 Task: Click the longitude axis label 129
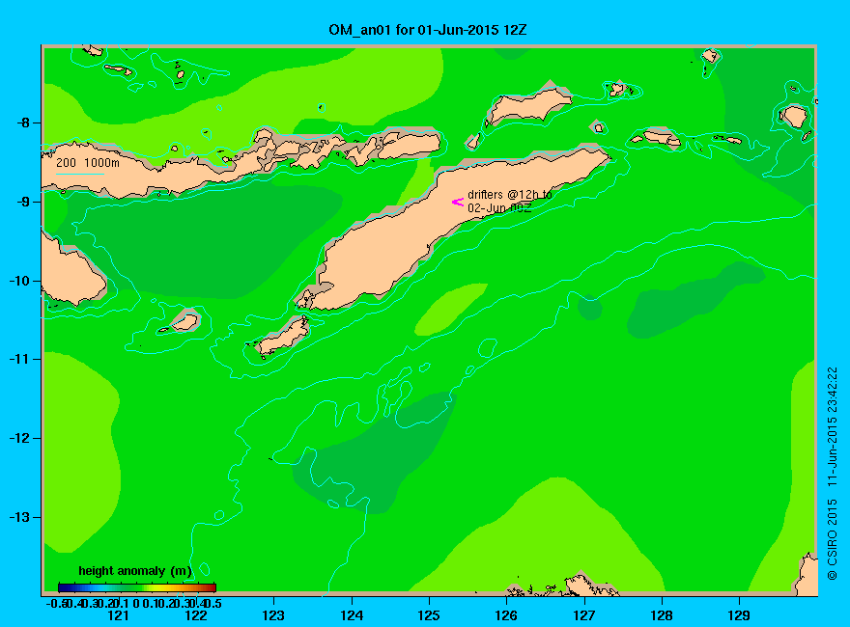point(739,615)
